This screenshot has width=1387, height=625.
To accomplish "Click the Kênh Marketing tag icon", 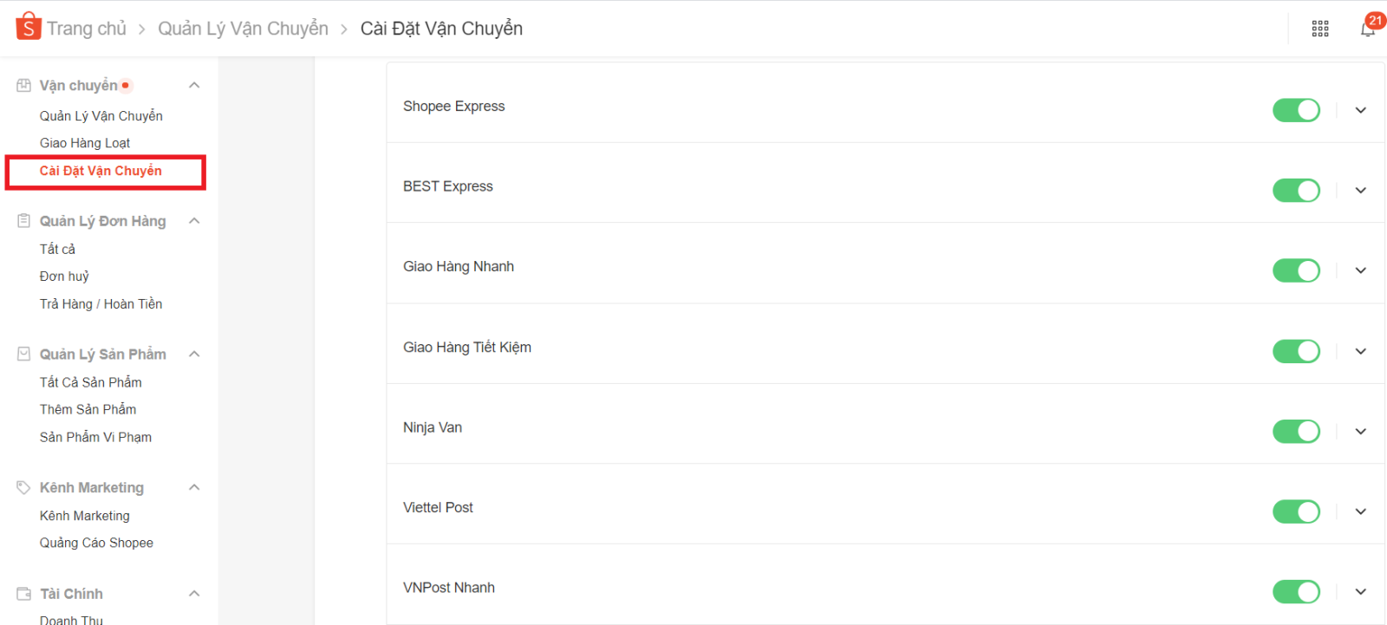I will [24, 487].
